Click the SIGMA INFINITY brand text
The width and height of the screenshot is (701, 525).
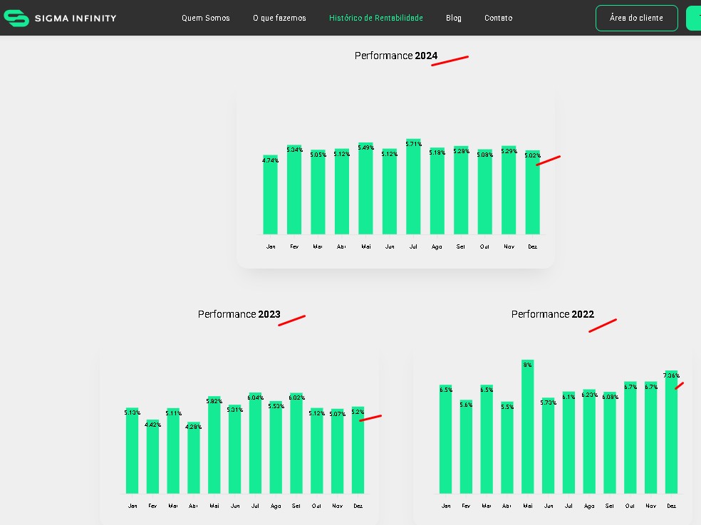point(76,18)
